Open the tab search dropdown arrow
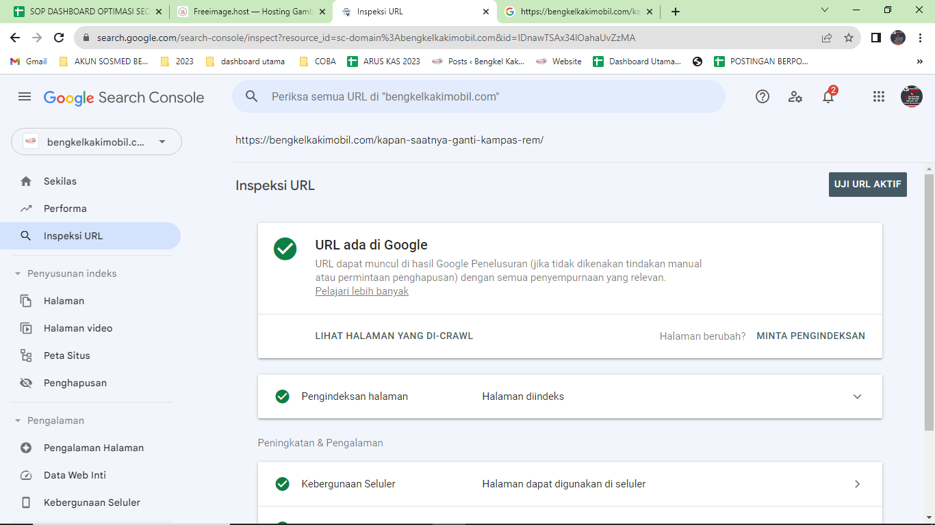Image resolution: width=935 pixels, height=525 pixels. click(x=825, y=10)
